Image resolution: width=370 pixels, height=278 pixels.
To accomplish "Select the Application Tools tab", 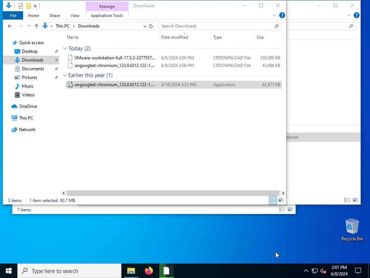I will pyautogui.click(x=107, y=16).
